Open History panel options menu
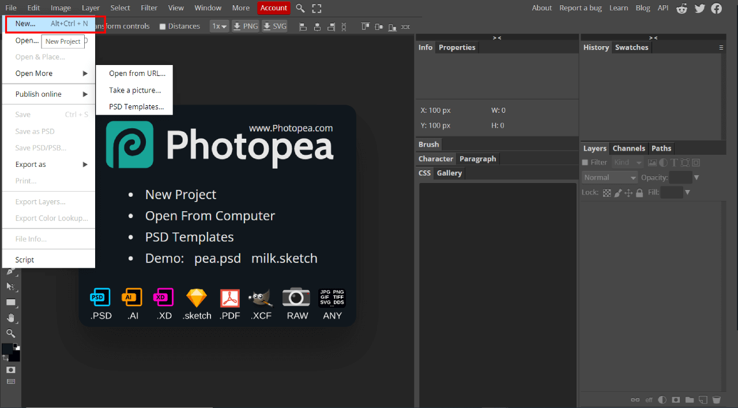 pyautogui.click(x=721, y=48)
